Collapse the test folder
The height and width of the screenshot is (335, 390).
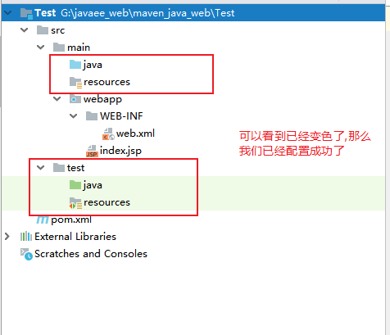pyautogui.click(x=41, y=168)
